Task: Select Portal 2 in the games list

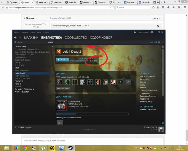Action: (x=18, y=84)
